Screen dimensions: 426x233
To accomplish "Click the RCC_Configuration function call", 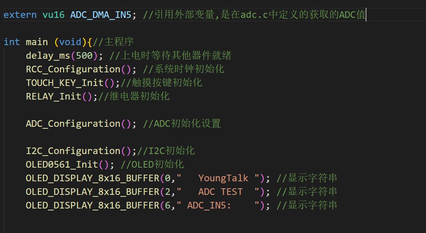I will tap(73, 69).
